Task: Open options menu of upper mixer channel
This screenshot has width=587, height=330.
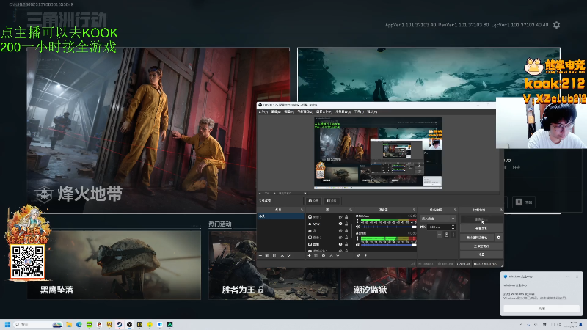Action: coord(357,221)
